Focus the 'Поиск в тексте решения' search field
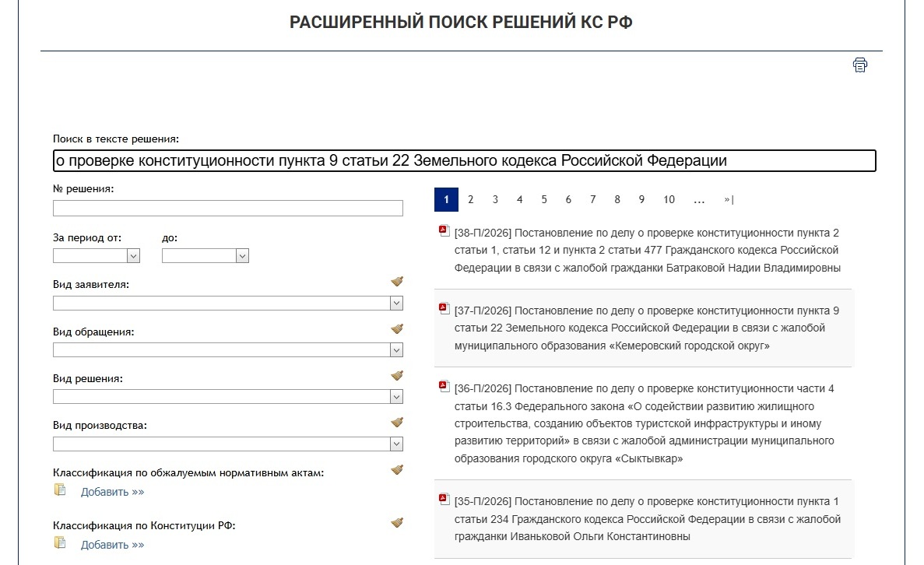 465,161
